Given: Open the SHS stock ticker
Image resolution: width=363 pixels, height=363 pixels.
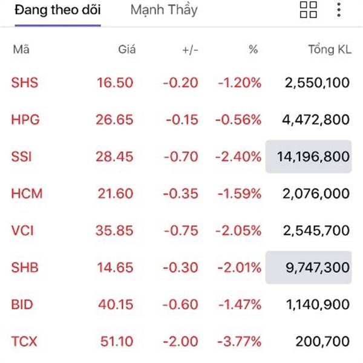Looking at the screenshot, I should 24,83.
